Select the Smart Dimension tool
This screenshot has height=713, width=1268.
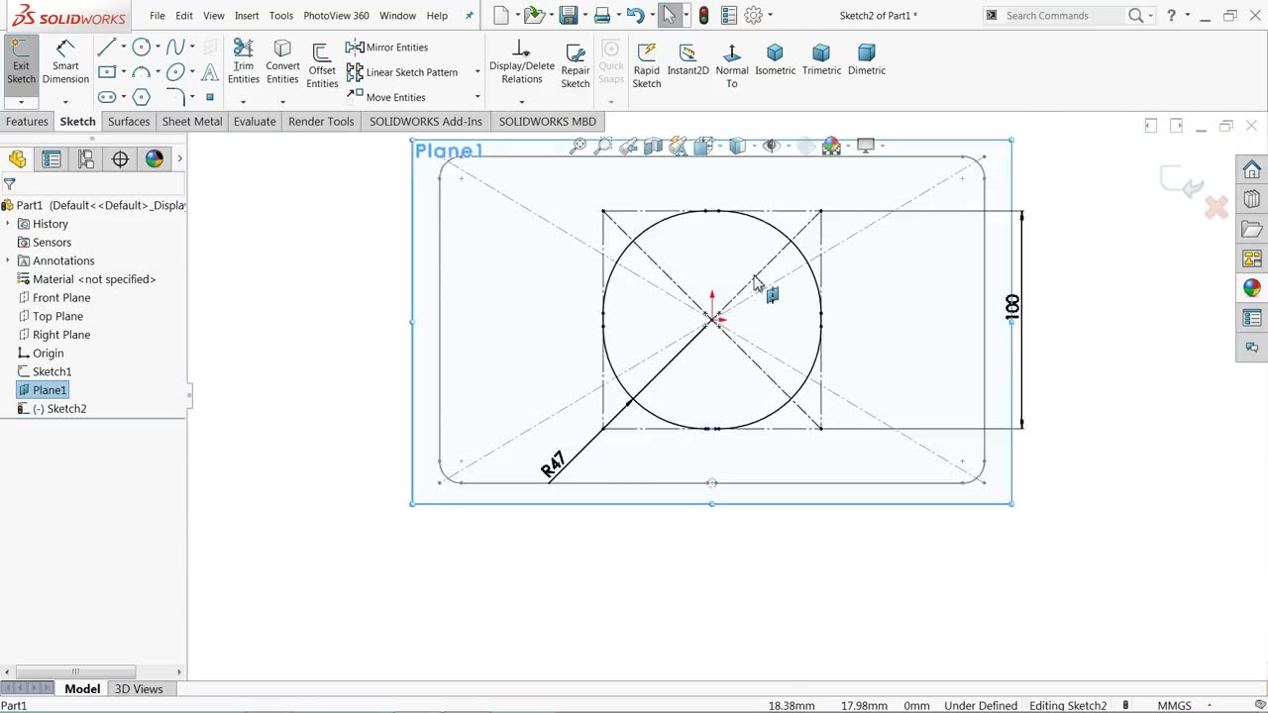[65, 63]
